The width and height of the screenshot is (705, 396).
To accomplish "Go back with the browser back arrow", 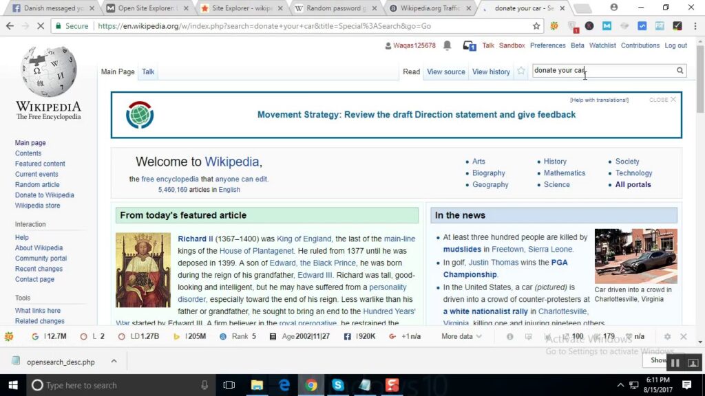I will (x=10, y=26).
